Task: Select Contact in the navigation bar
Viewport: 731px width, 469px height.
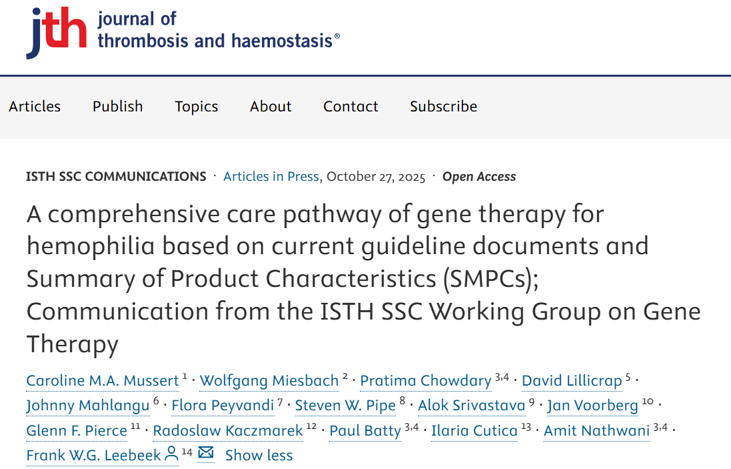Action: (350, 106)
